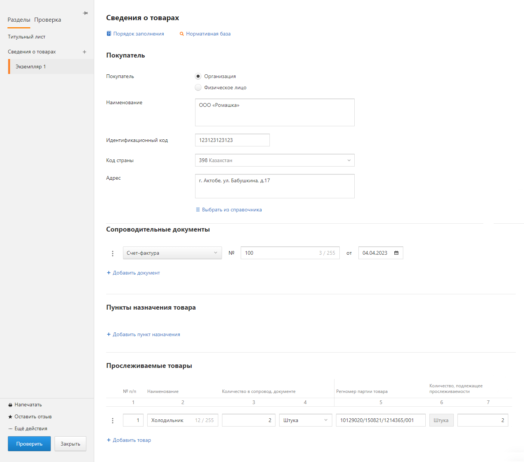Open Сведения о товарах section in sidebar
Viewport: 524px width, 462px height.
click(32, 52)
